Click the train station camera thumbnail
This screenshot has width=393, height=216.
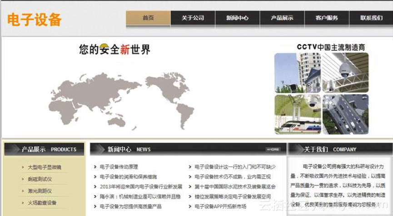(298, 114)
